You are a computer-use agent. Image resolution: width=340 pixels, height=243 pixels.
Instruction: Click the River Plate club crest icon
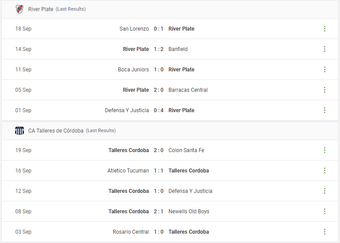coord(20,9)
